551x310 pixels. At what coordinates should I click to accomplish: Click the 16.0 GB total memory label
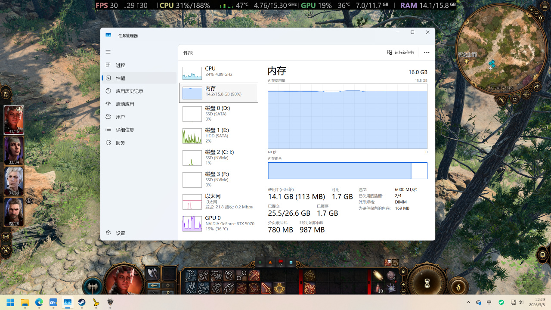[x=418, y=72]
